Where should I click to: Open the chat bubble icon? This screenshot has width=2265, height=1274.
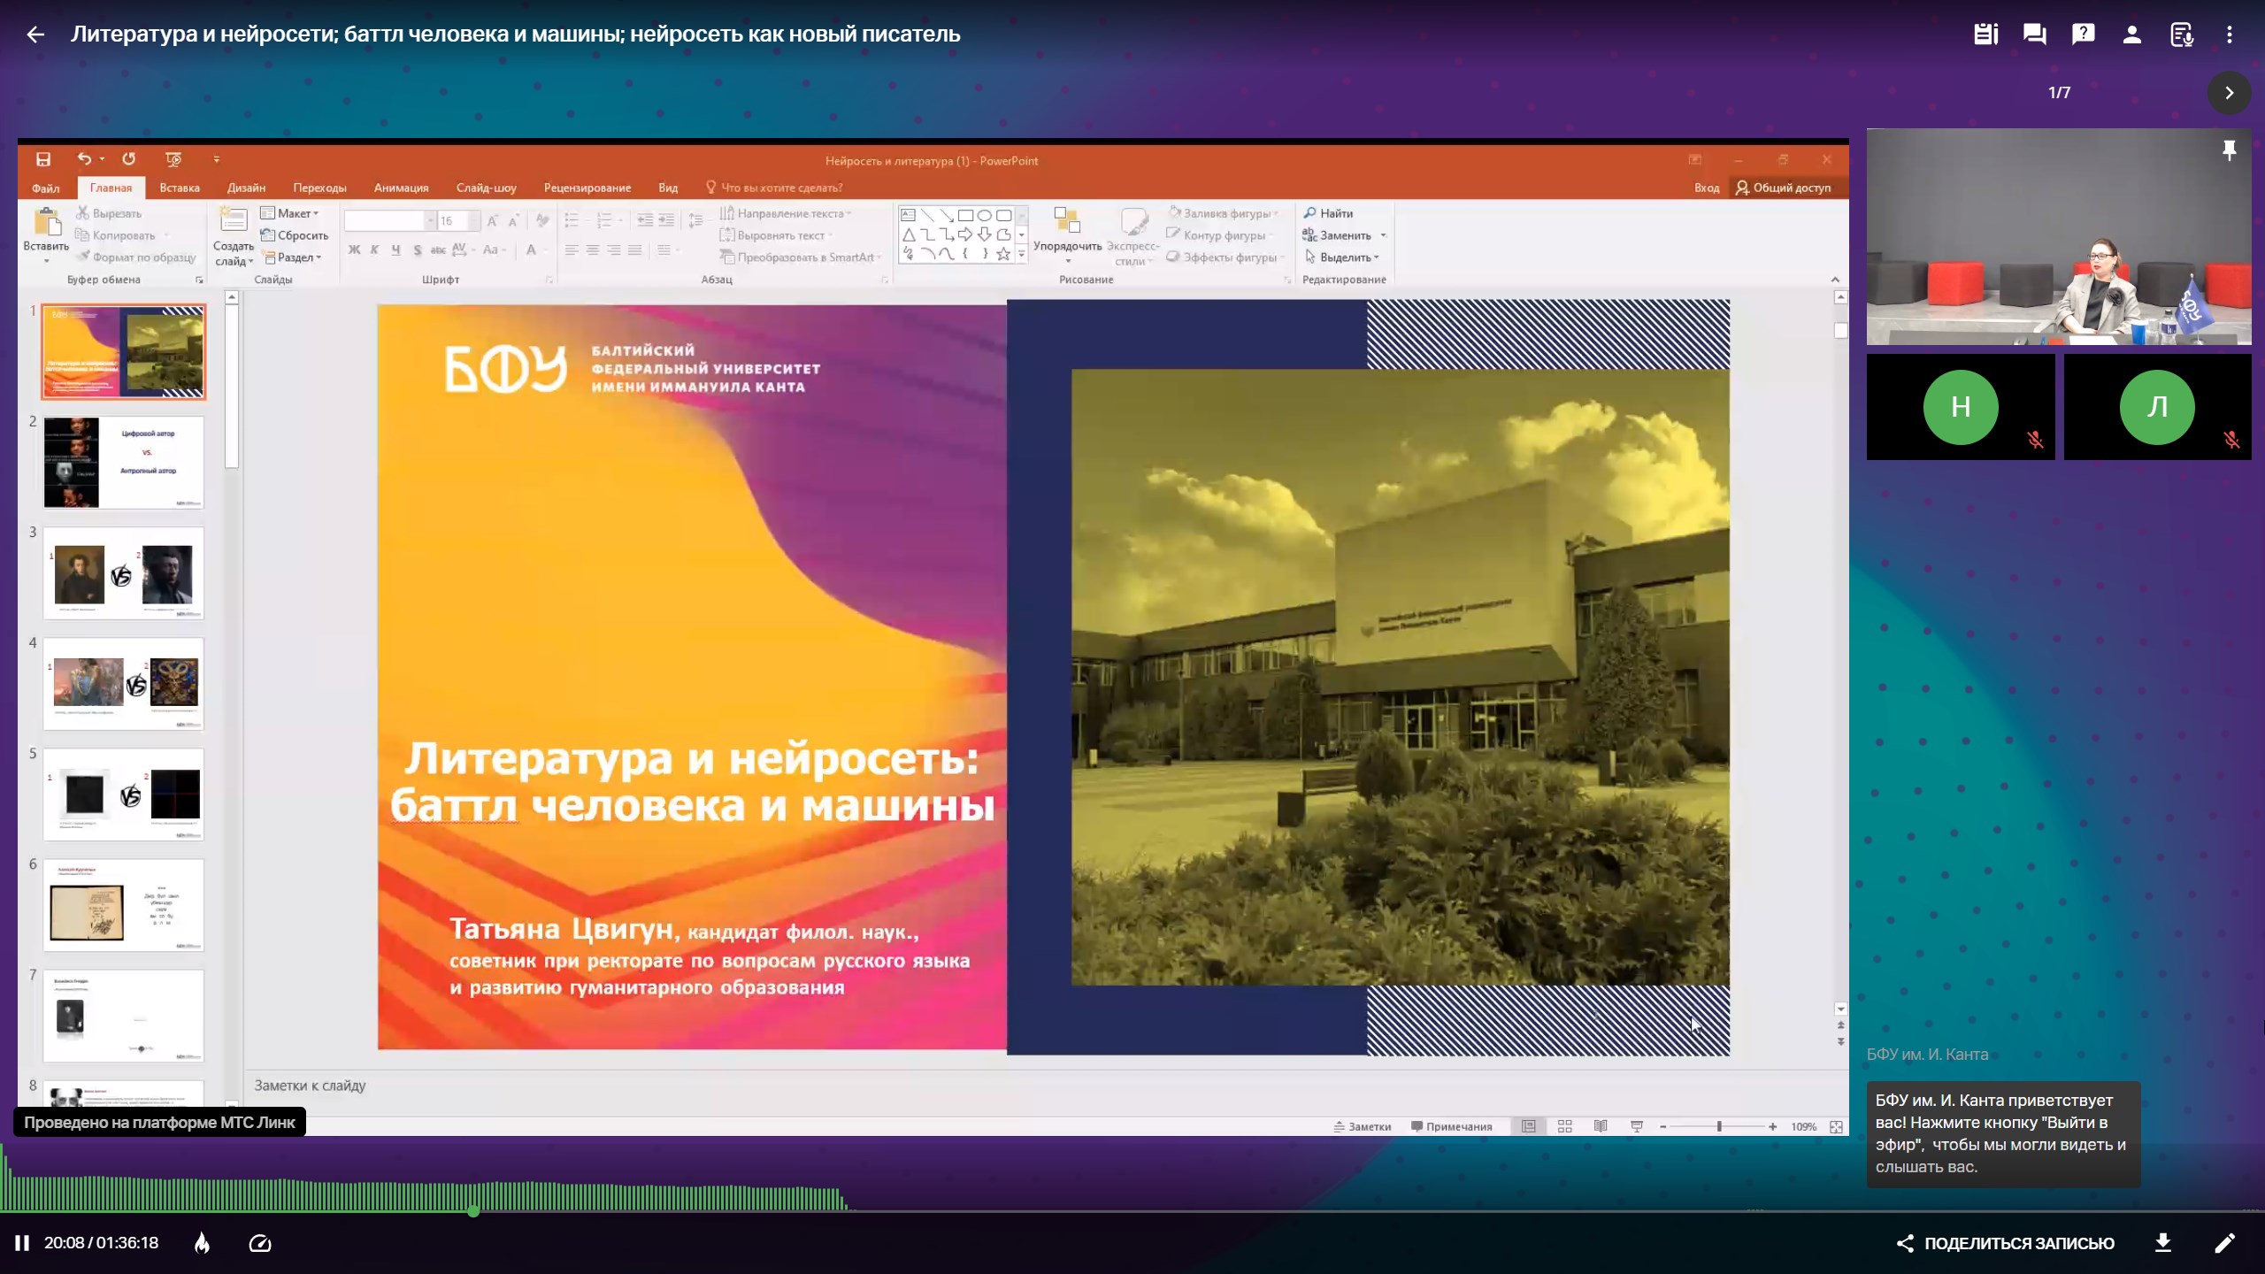point(2034,35)
